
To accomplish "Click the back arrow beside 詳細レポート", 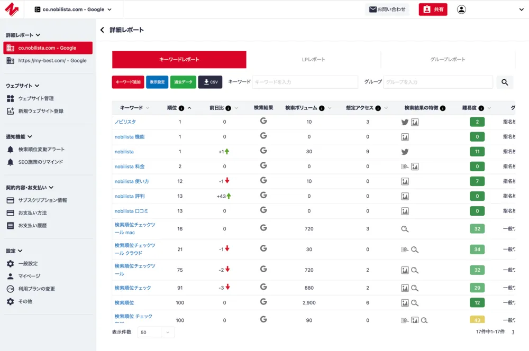I will pyautogui.click(x=102, y=30).
